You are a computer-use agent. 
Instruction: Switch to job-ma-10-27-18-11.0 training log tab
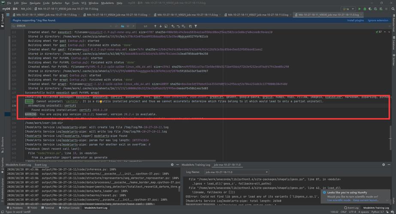(x=227, y=165)
